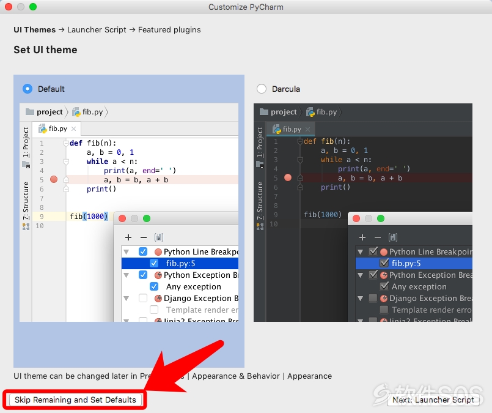This screenshot has height=413, width=492.
Task: Close fib.py tab in Darcula preview
Action: click(x=308, y=129)
